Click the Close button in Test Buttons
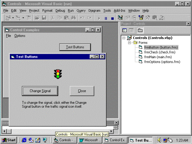This screenshot has height=144, width=192. tap(82, 91)
